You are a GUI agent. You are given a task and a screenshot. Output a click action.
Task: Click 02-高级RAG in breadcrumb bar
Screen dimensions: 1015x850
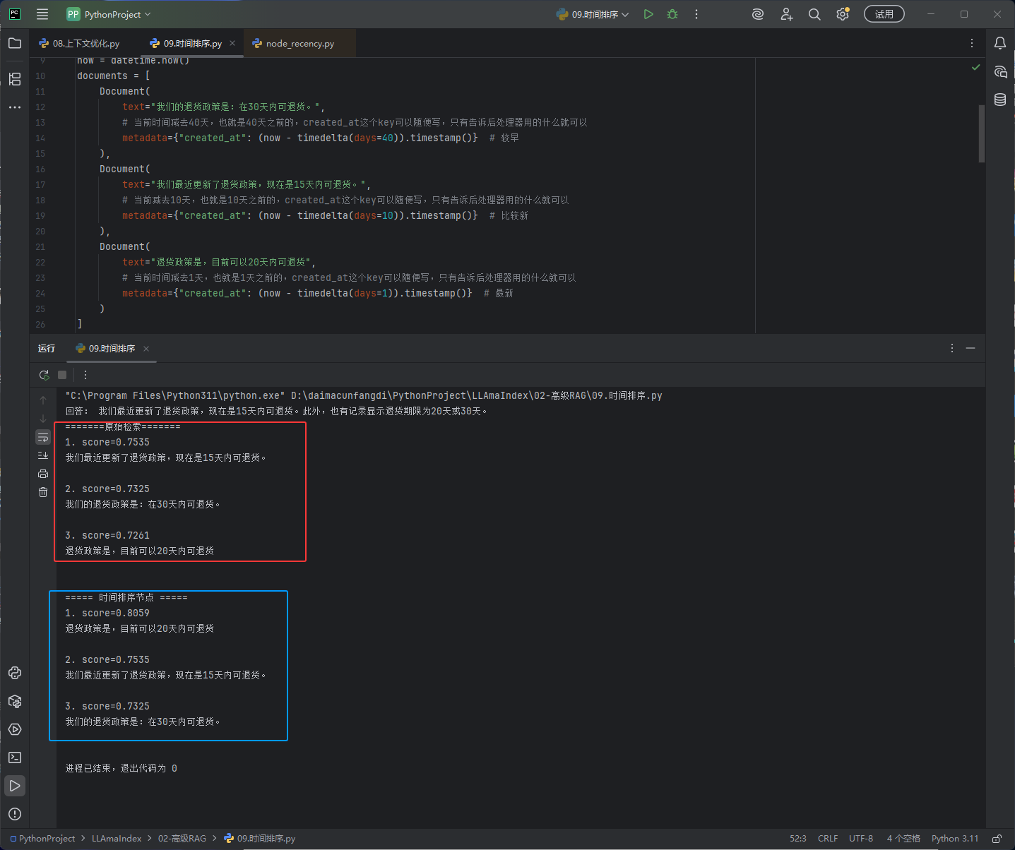pyautogui.click(x=182, y=839)
